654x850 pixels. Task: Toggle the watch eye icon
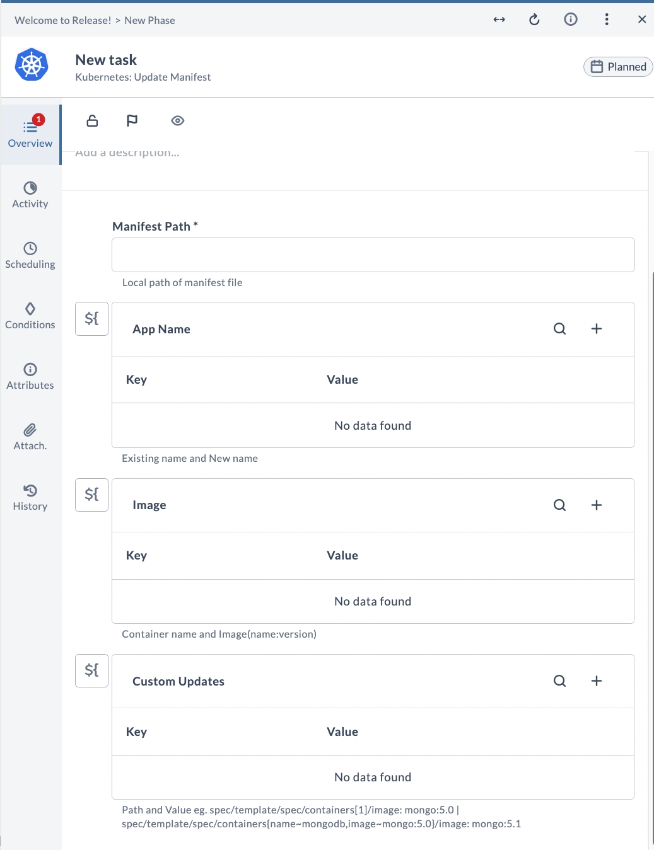(x=178, y=120)
